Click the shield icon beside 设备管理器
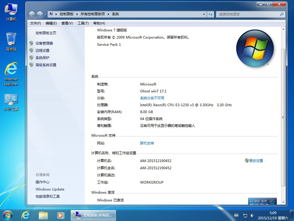Viewport: 294px width, 221px height. click(31, 43)
